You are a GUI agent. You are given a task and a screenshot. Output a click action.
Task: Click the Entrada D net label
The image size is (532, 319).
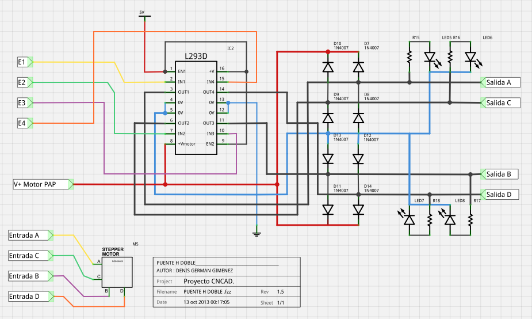[31, 296]
